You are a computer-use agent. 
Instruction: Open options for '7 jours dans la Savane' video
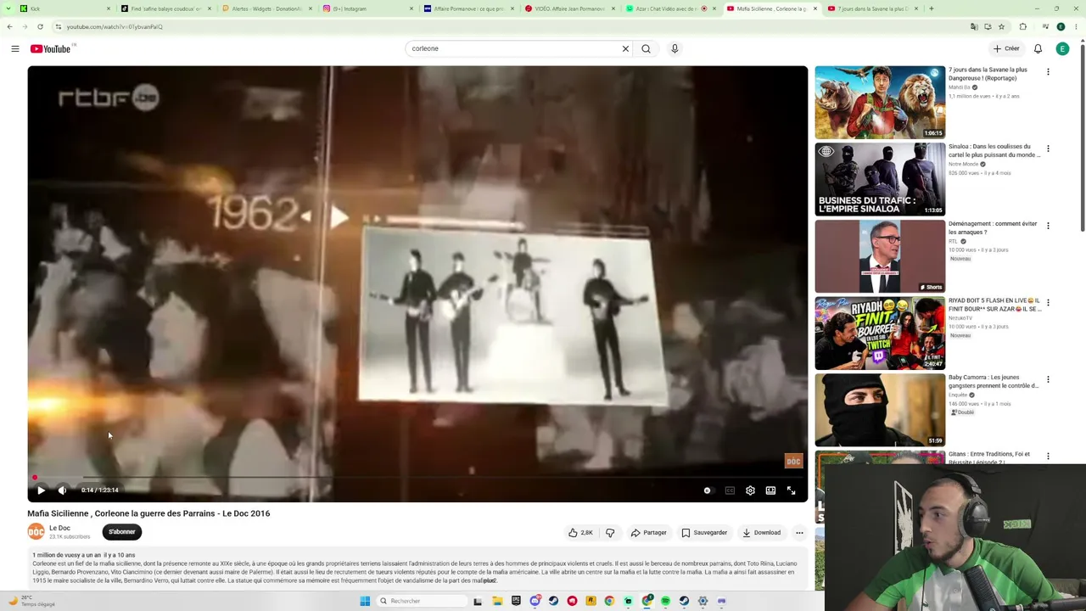[x=1048, y=72]
